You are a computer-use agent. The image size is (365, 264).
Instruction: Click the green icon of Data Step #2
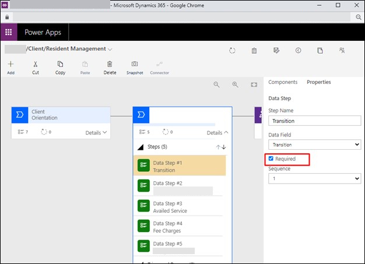(143, 185)
